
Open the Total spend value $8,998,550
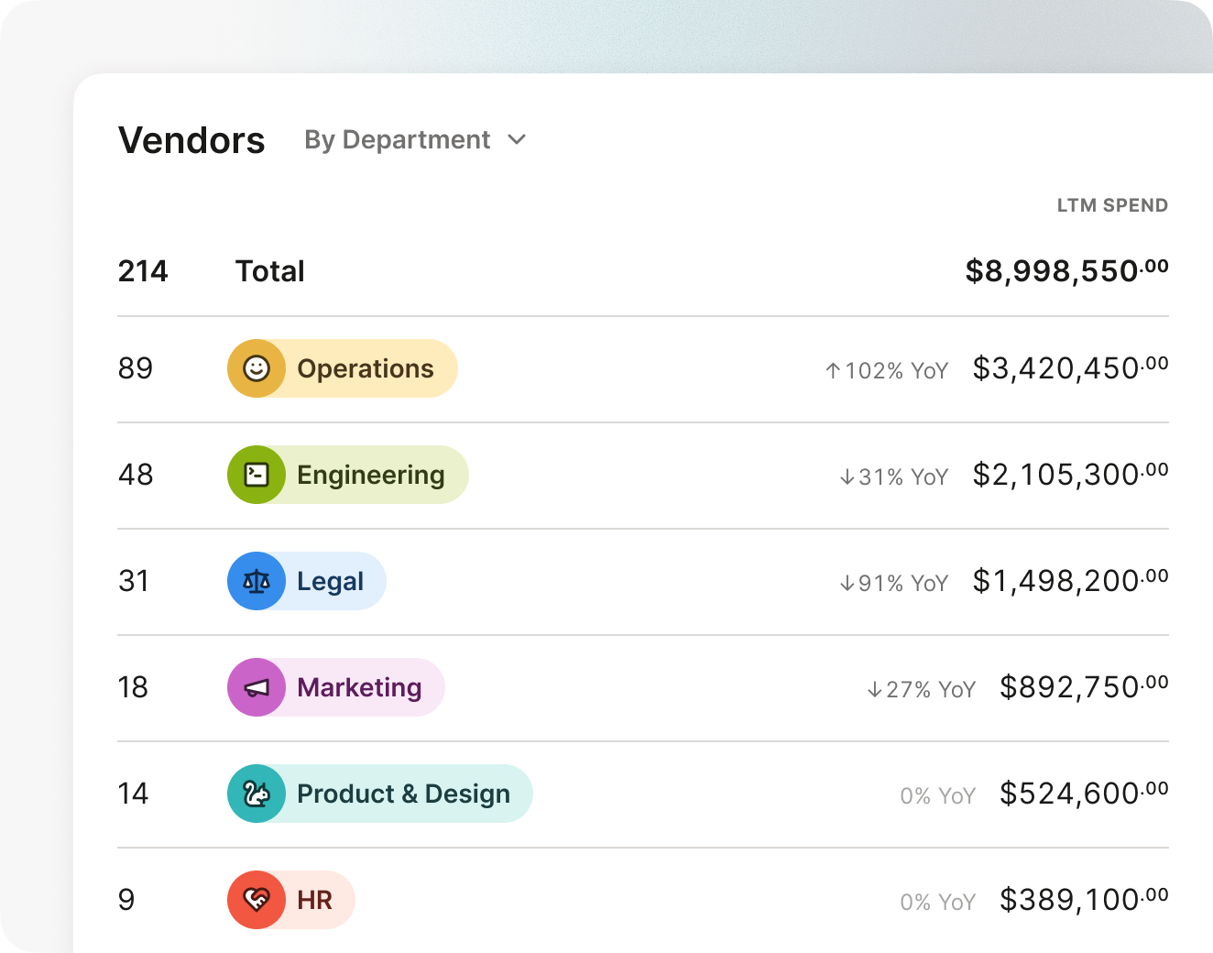point(1065,270)
